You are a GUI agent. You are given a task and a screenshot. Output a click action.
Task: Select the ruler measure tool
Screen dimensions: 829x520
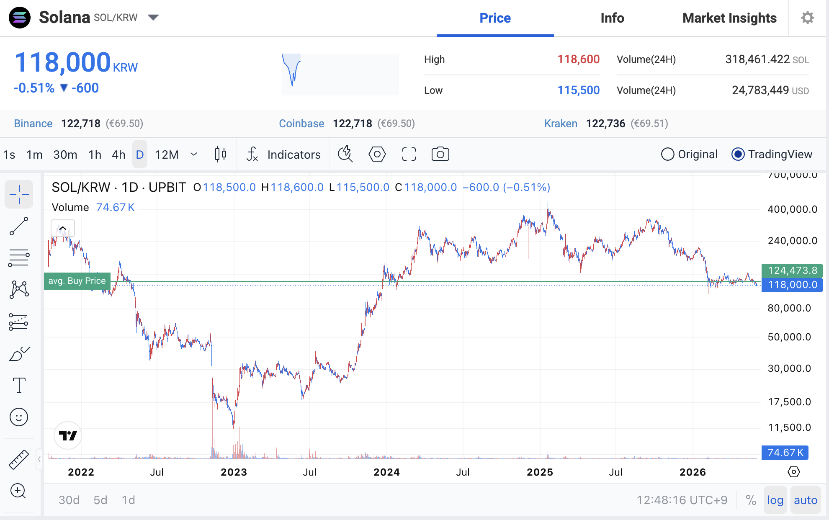tap(19, 459)
